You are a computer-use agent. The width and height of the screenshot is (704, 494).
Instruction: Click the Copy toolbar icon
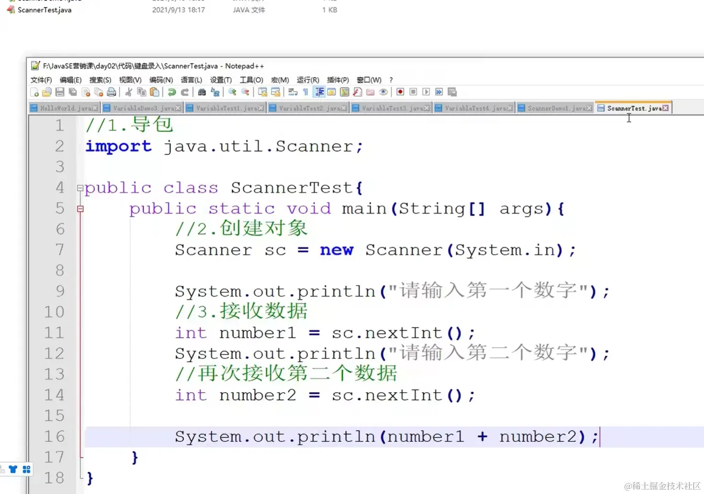point(142,92)
